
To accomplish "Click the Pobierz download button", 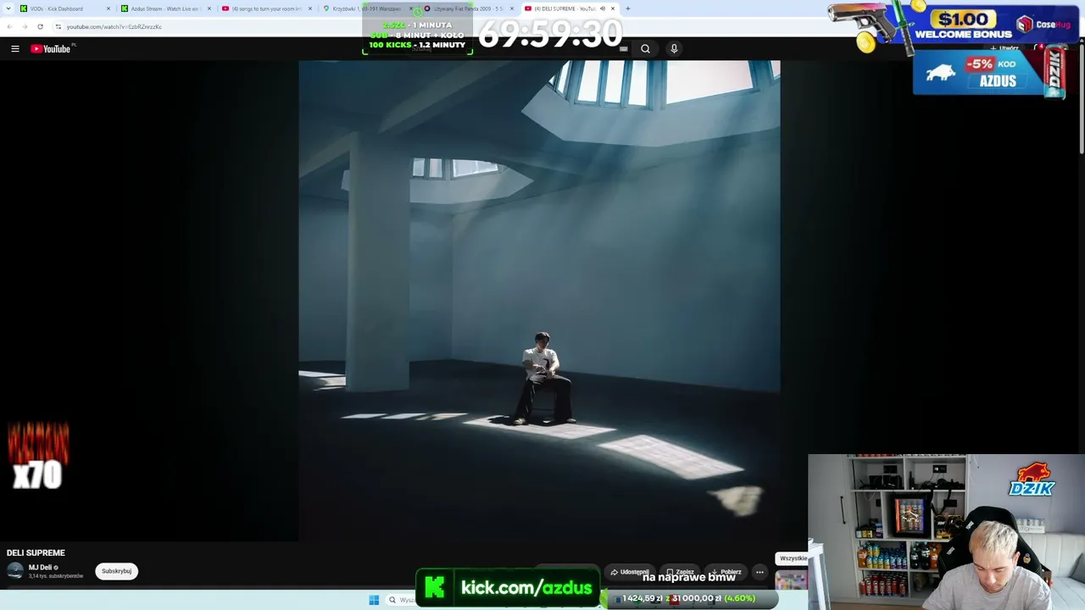I will [726, 572].
